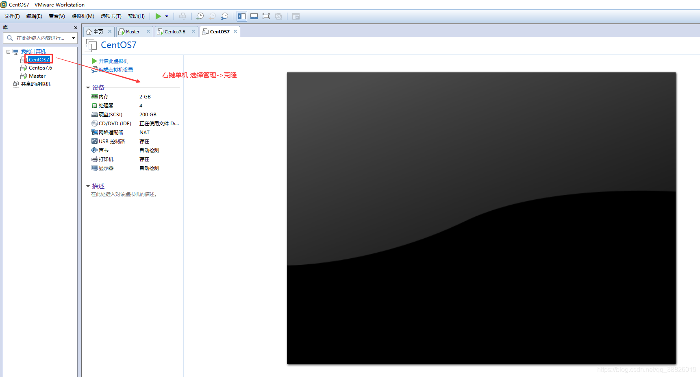Image resolution: width=700 pixels, height=377 pixels.
Task: Click the printer icon
Action: click(x=95, y=159)
